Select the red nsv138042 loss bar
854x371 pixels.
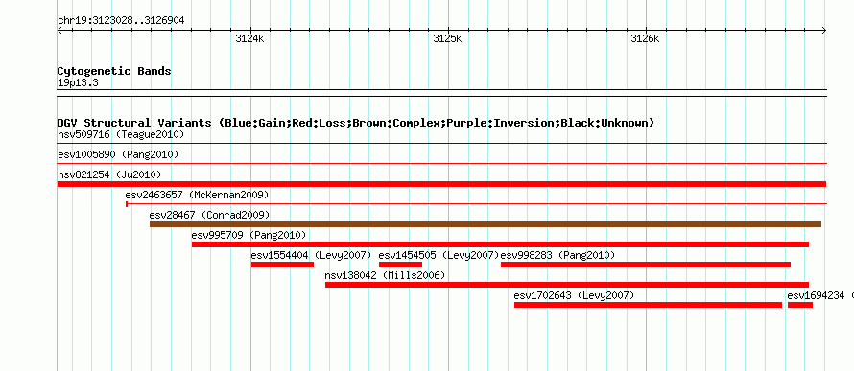567,285
